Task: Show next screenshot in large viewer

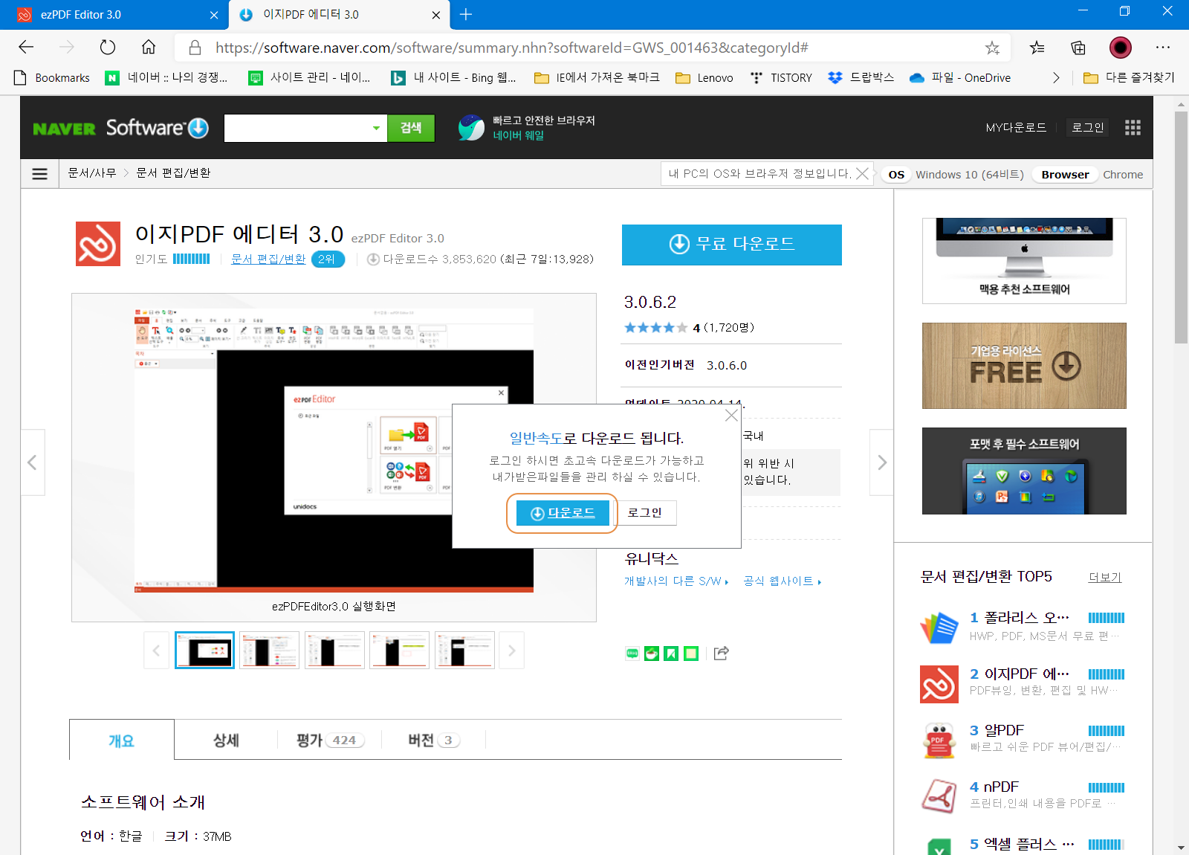Action: pos(882,462)
